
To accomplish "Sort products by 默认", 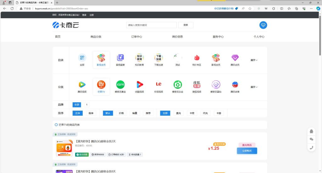I will click(108, 113).
